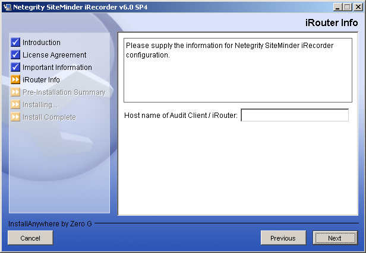Select the Introduction step label

pyautogui.click(x=42, y=43)
